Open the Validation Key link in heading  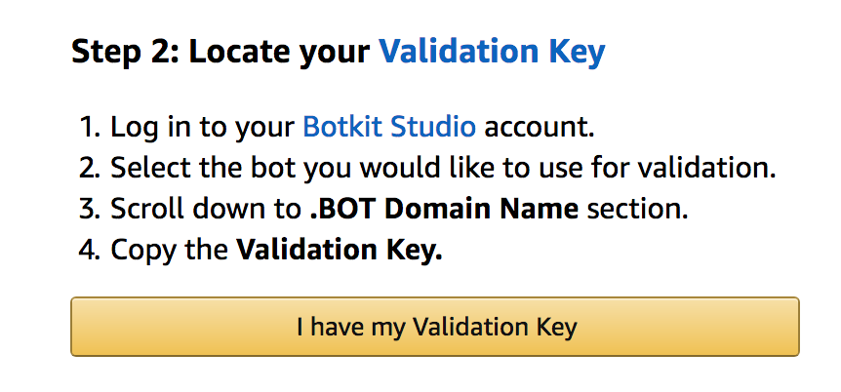point(491,52)
